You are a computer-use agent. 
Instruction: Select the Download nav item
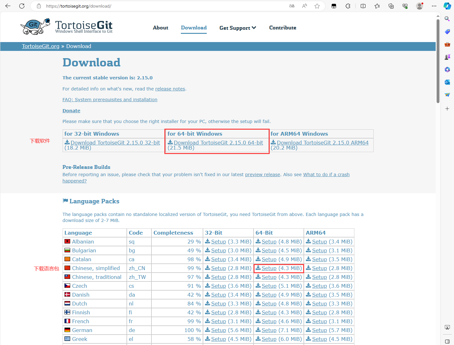(194, 28)
